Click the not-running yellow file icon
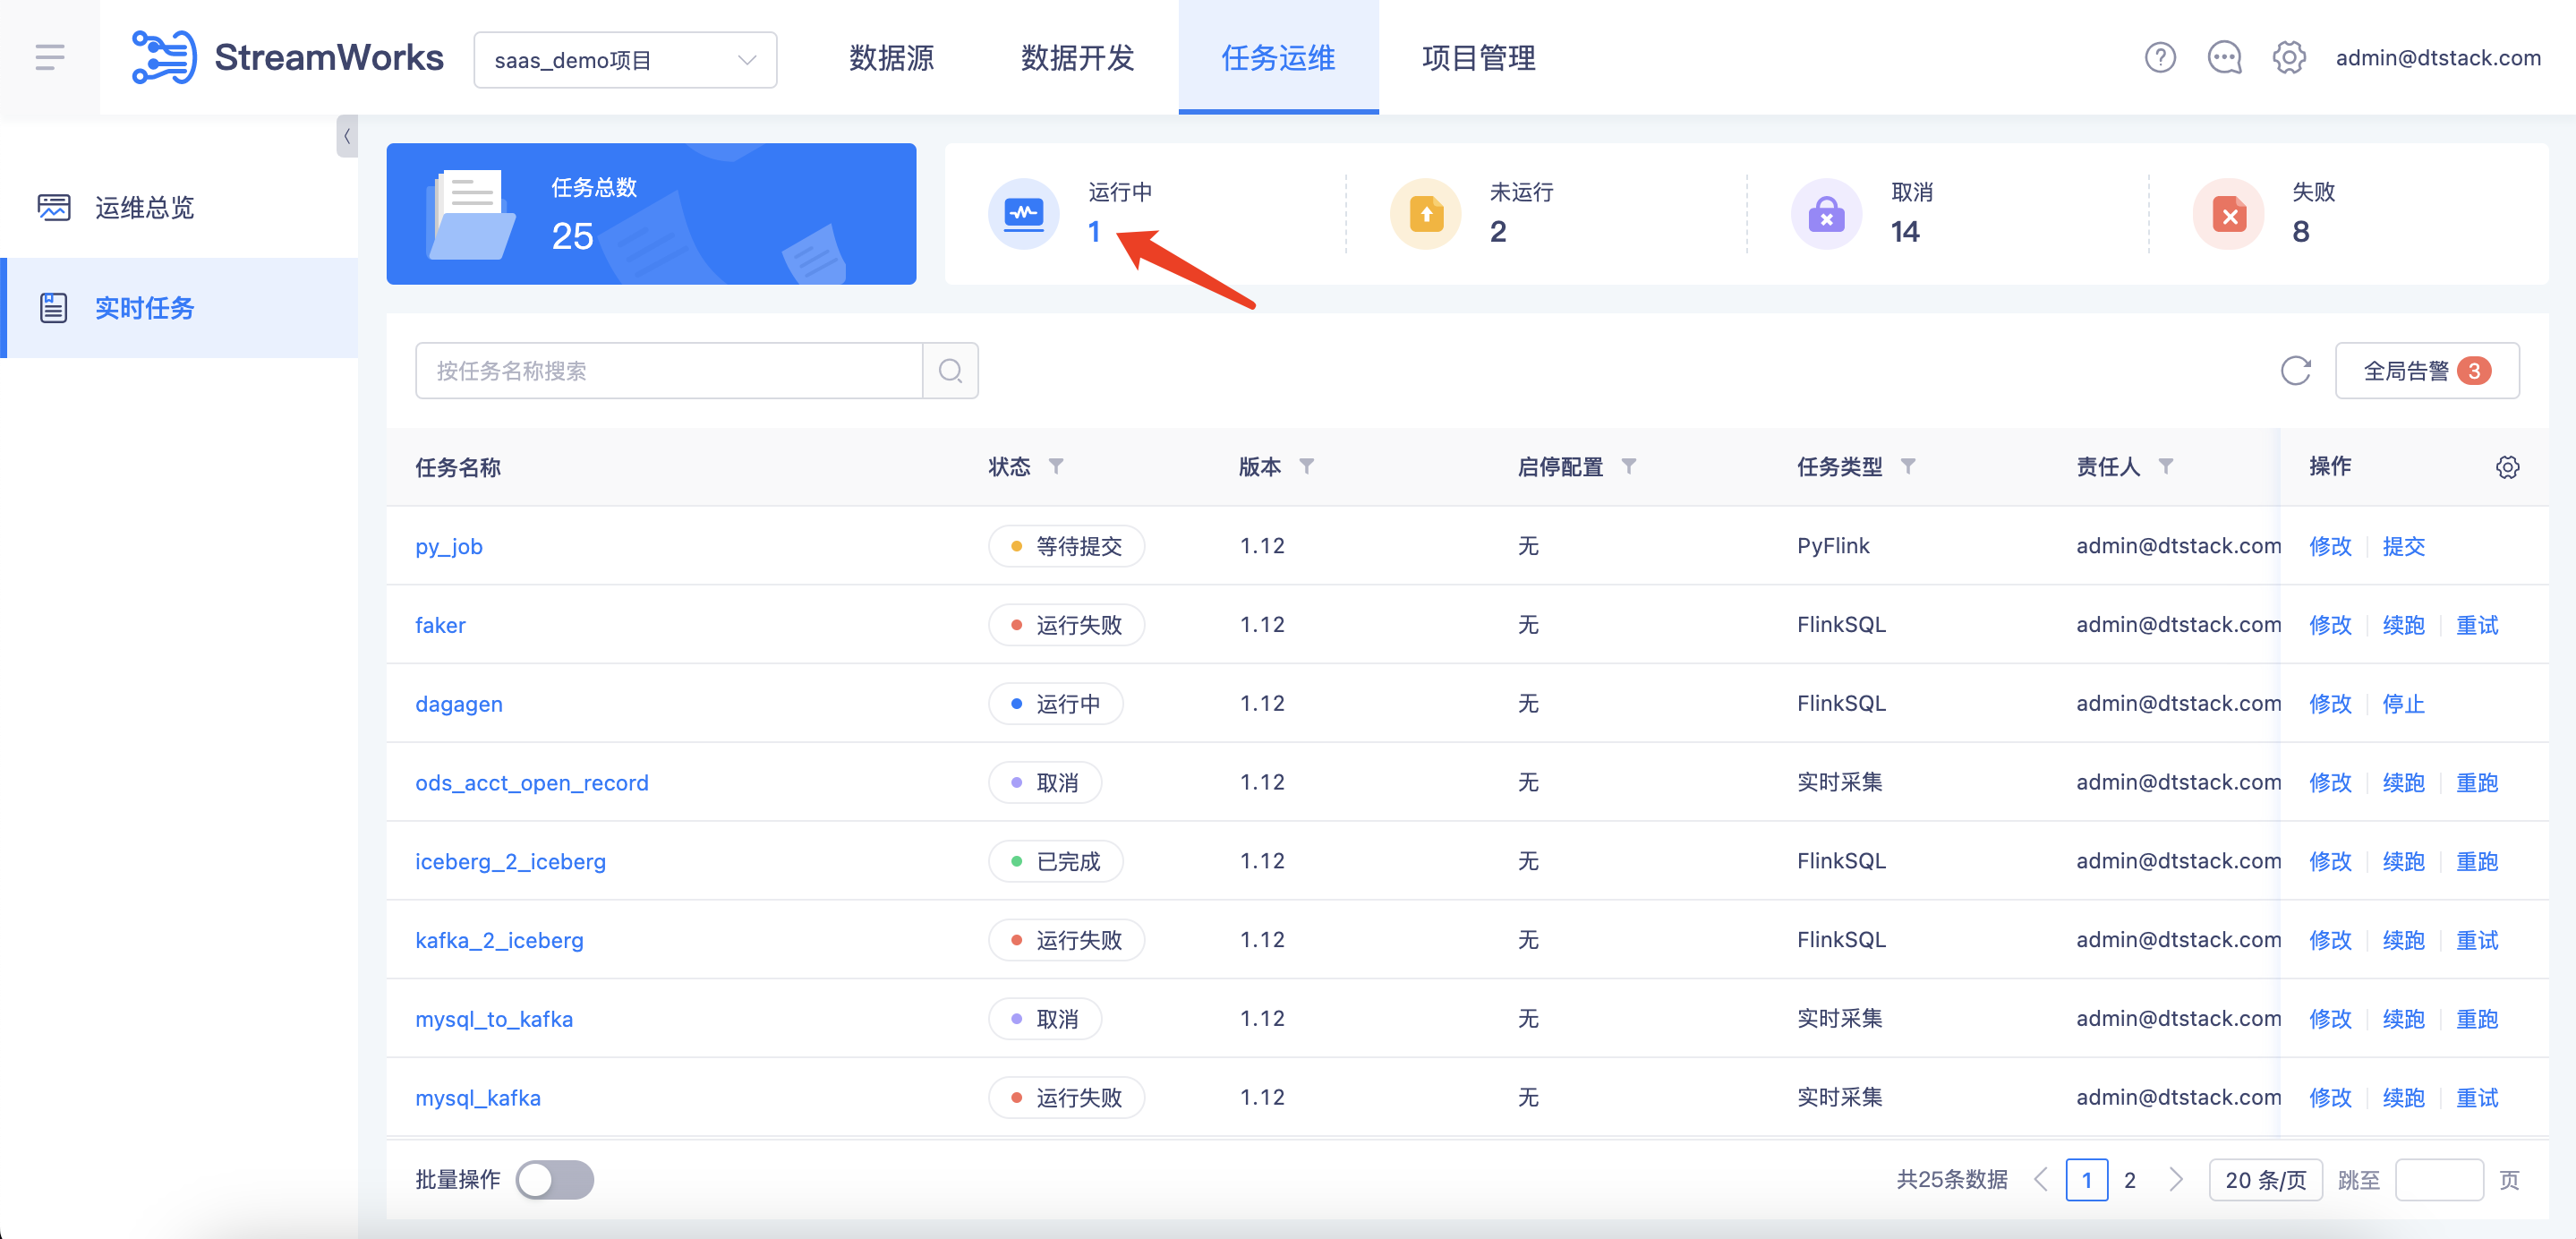 1425,213
